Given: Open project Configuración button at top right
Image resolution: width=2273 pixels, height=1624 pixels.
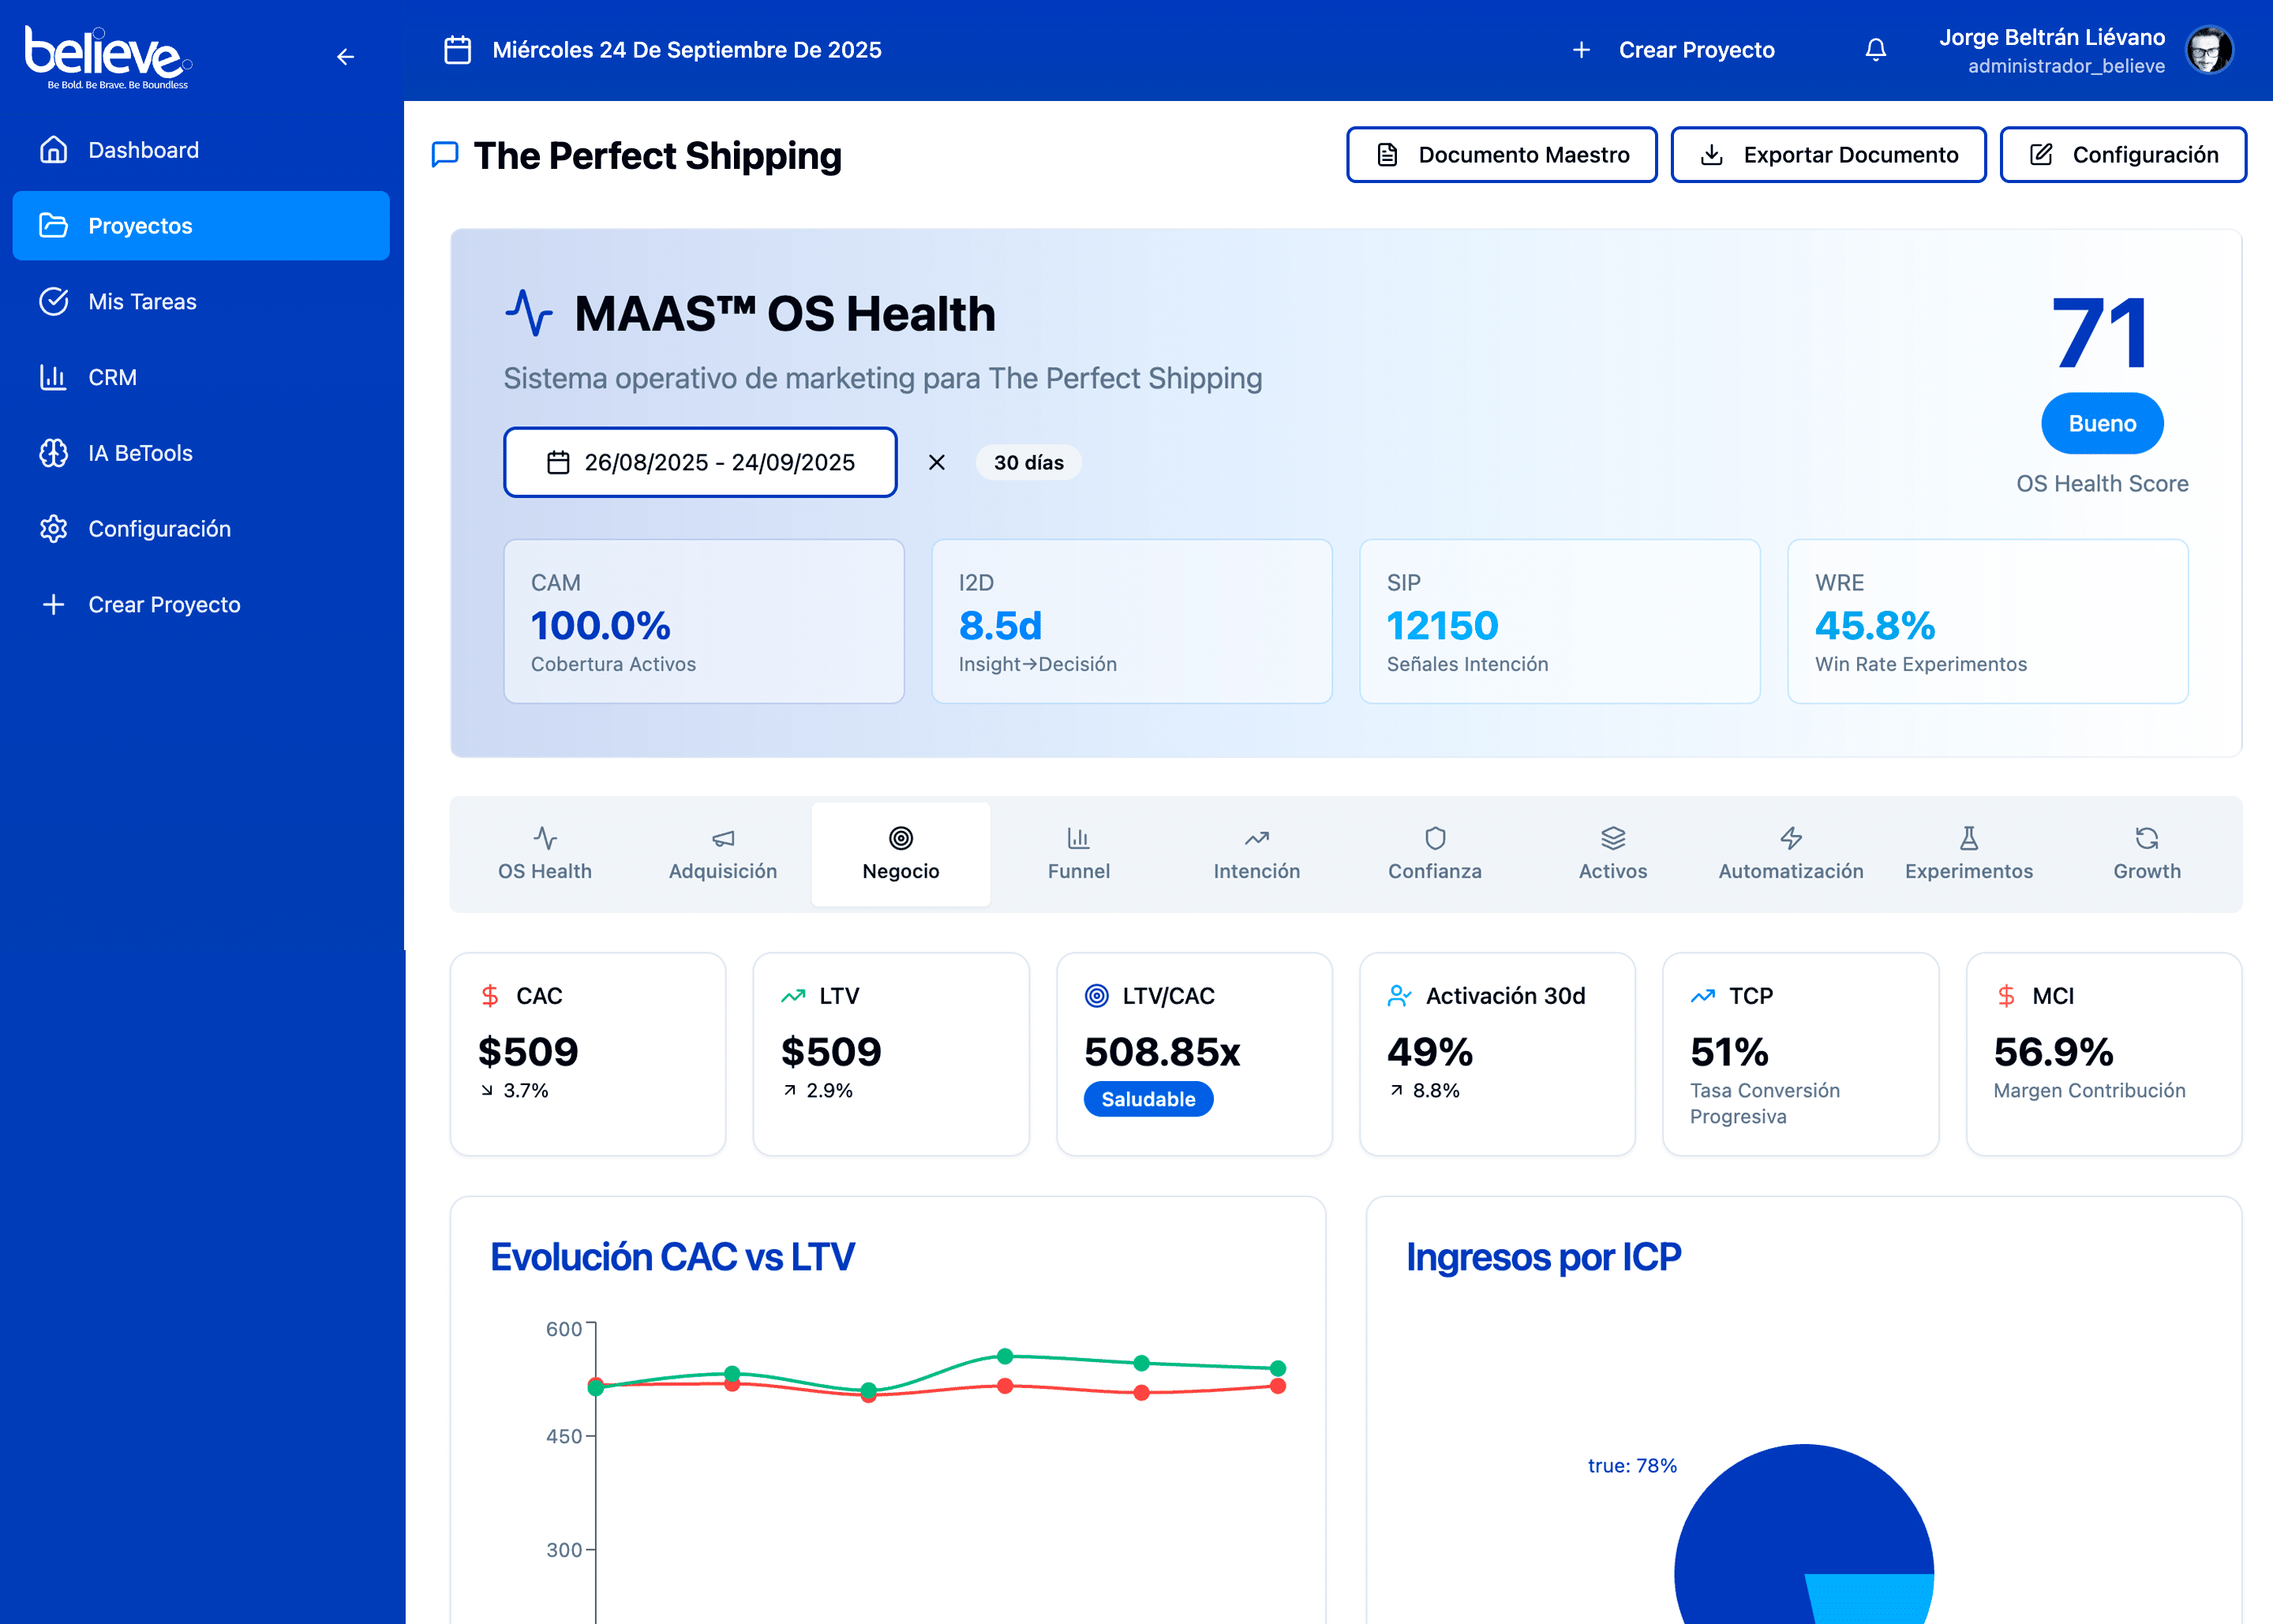Looking at the screenshot, I should (x=2122, y=155).
